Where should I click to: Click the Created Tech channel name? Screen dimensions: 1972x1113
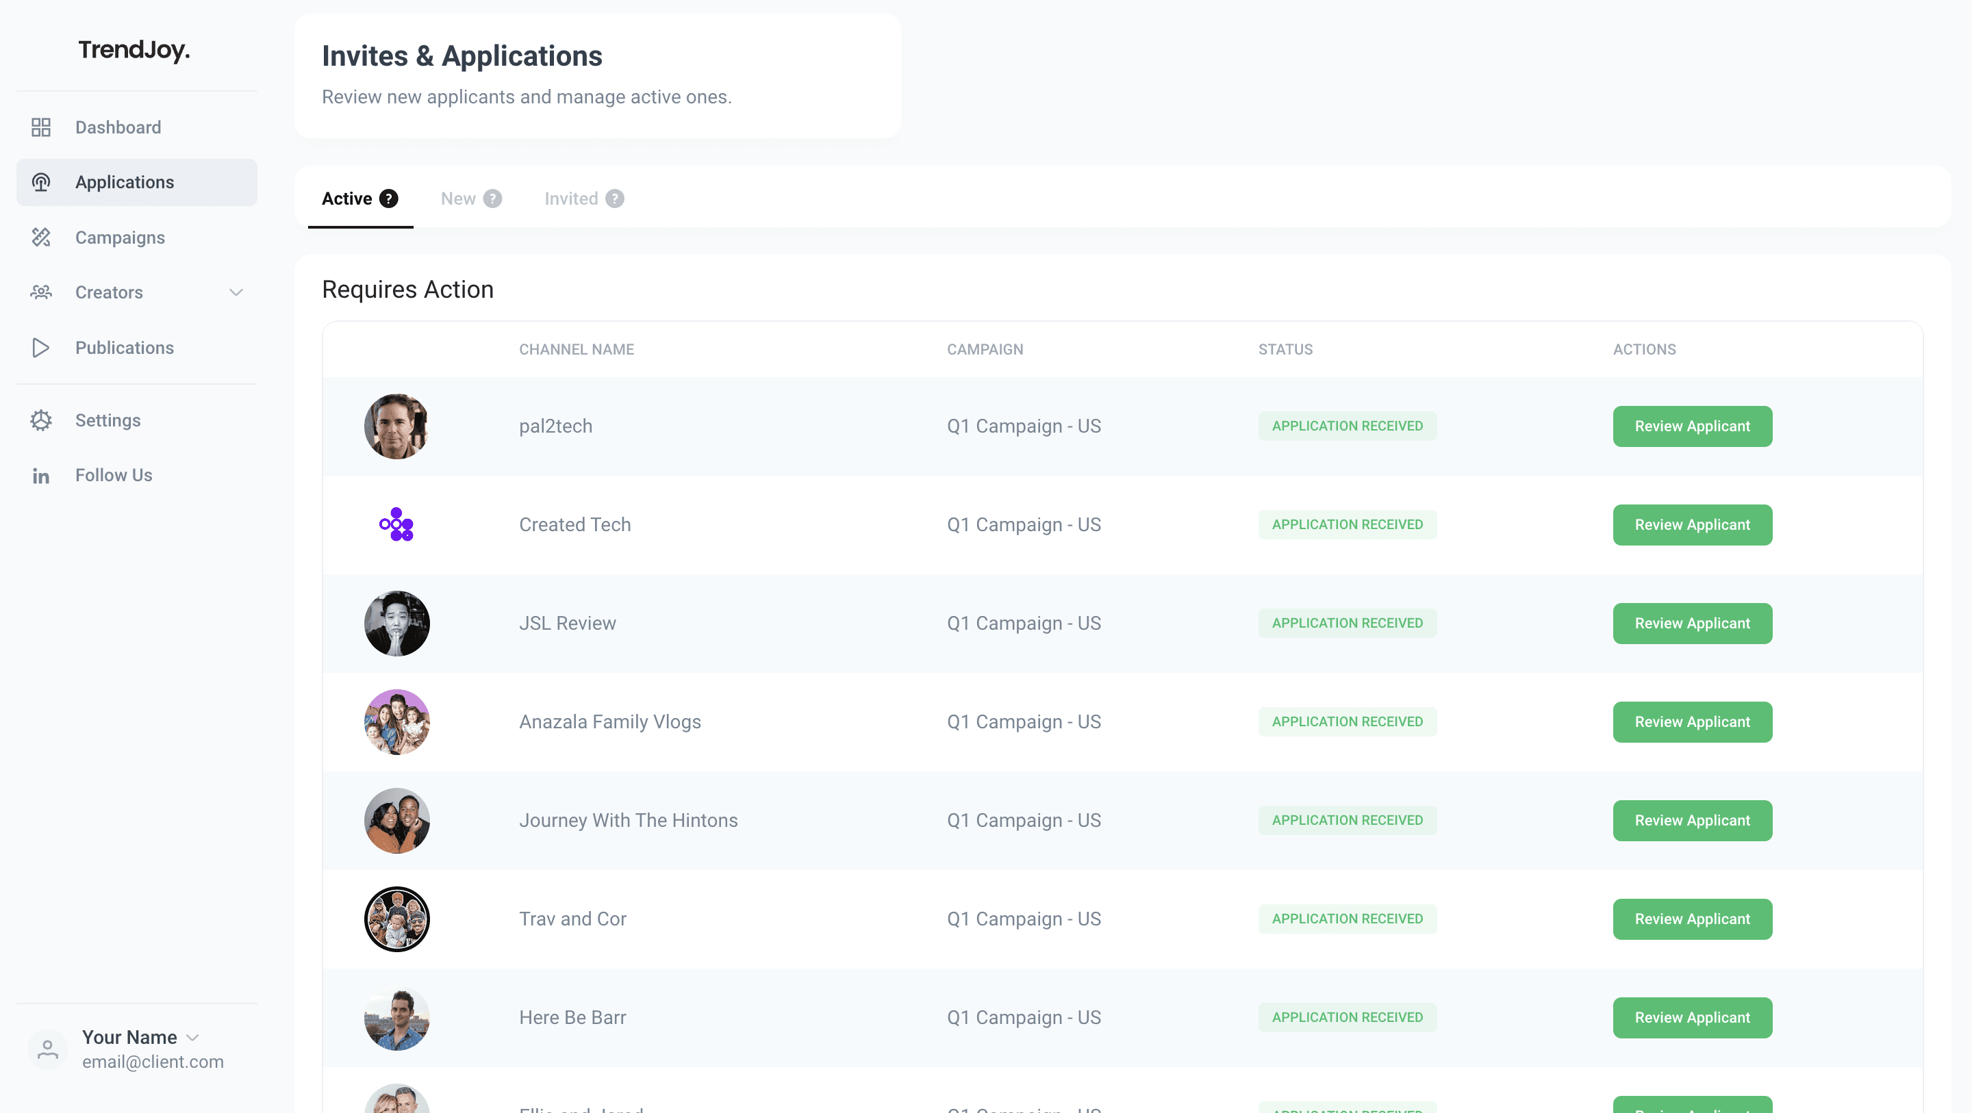[575, 525]
